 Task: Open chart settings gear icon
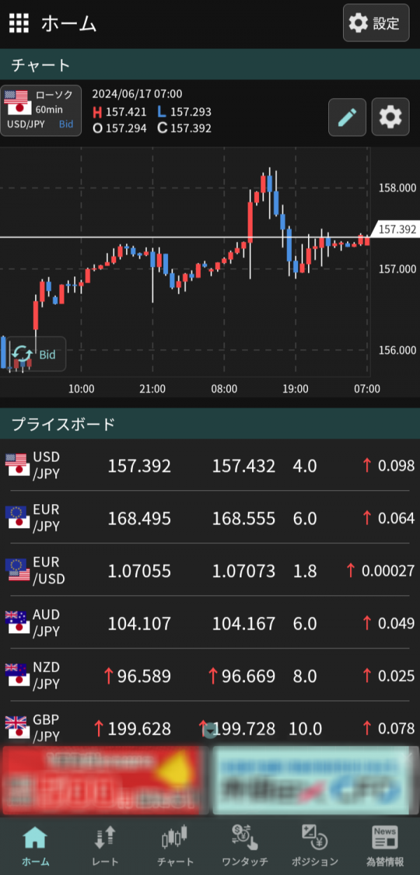pos(390,116)
